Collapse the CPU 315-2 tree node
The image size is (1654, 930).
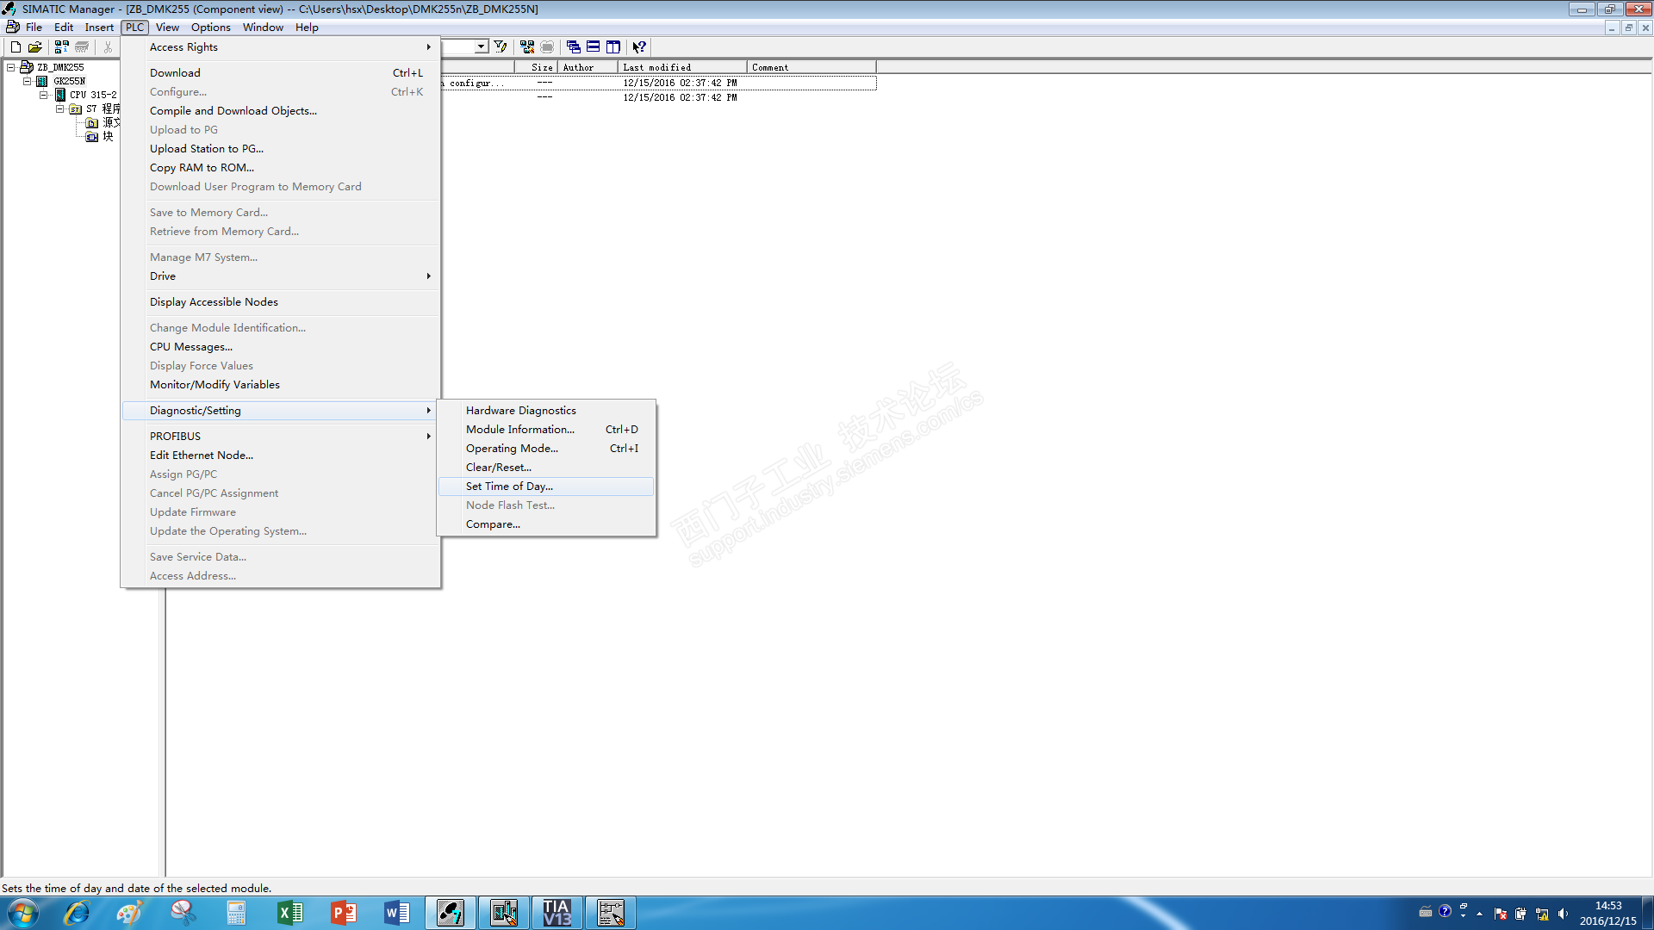coord(43,95)
